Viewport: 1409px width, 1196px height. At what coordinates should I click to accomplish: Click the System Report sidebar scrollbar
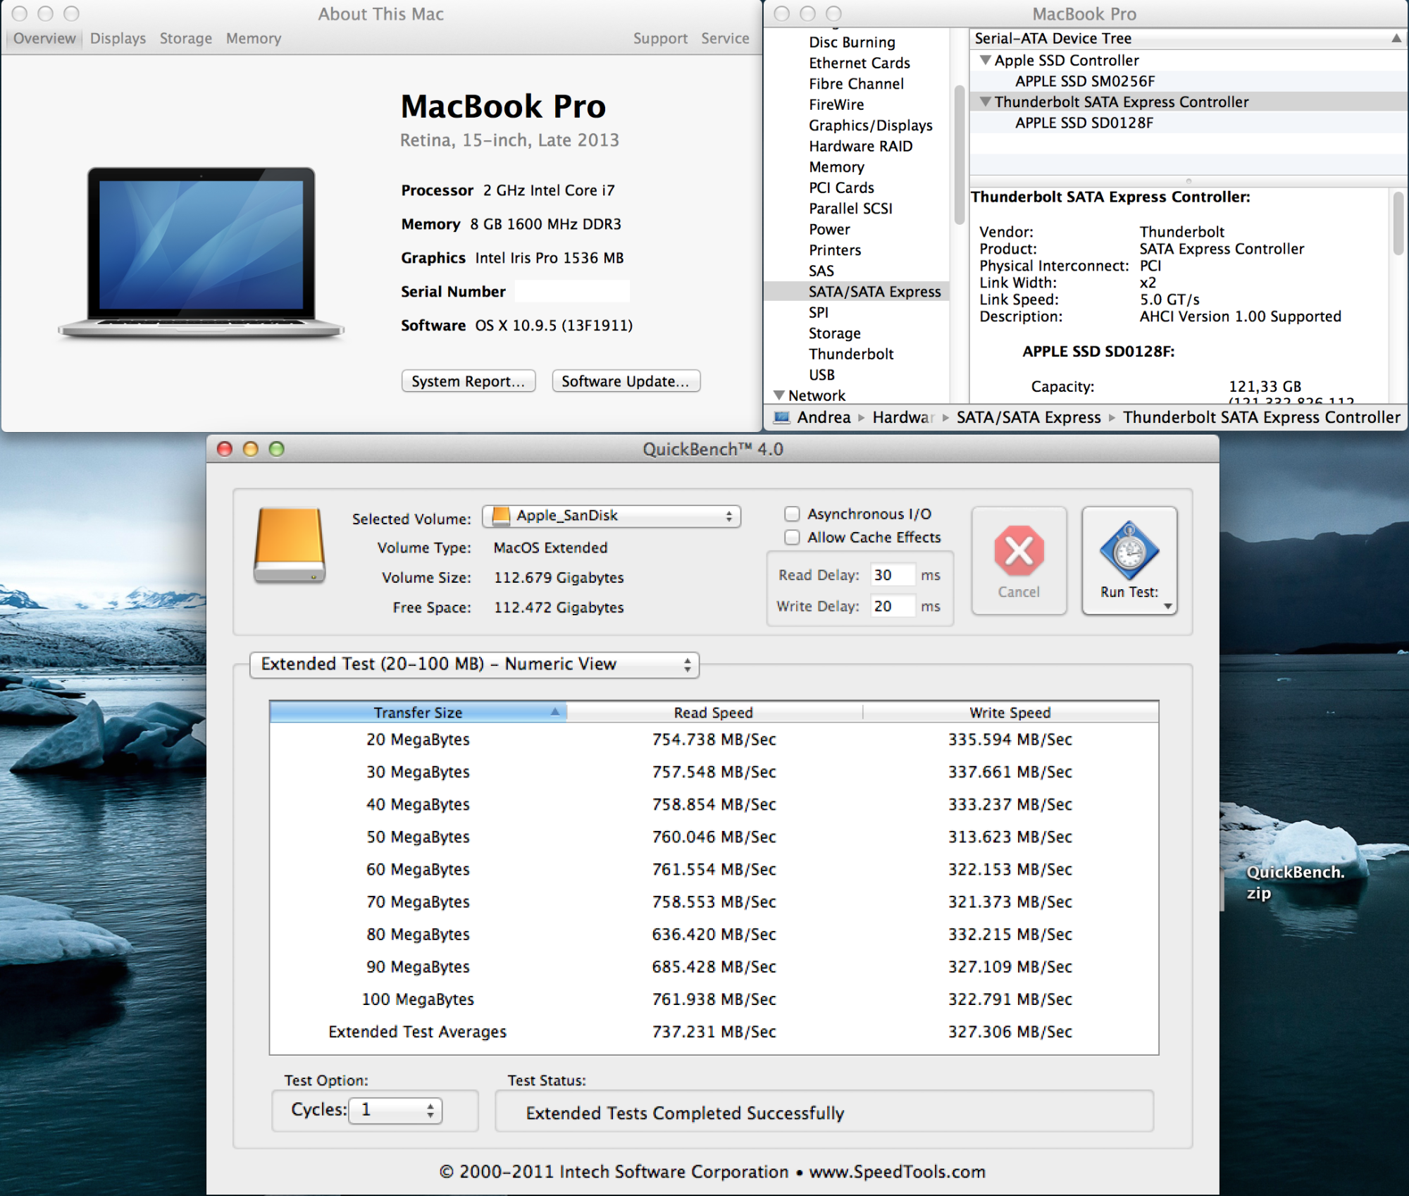tap(960, 155)
